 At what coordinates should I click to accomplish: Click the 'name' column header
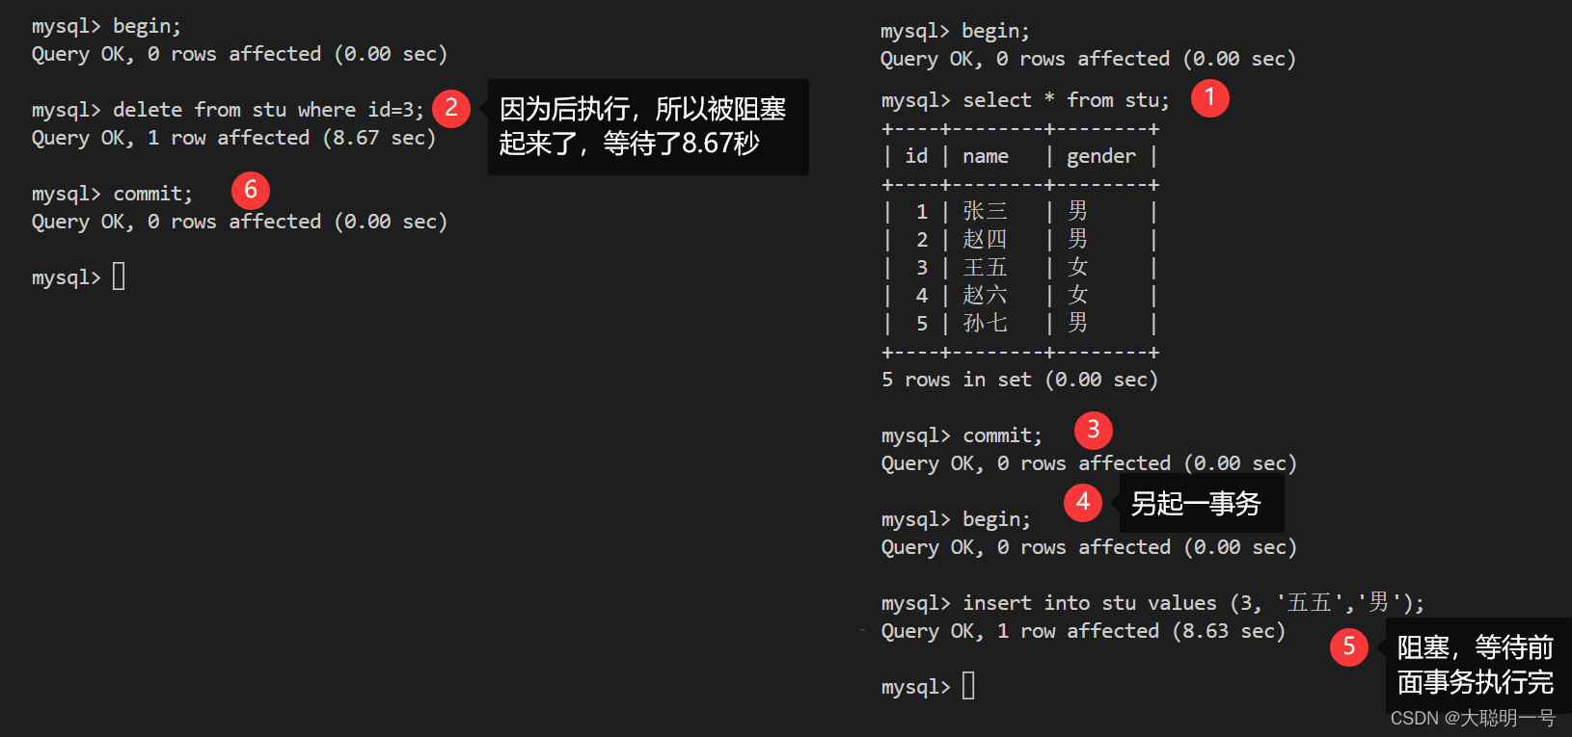tap(986, 156)
